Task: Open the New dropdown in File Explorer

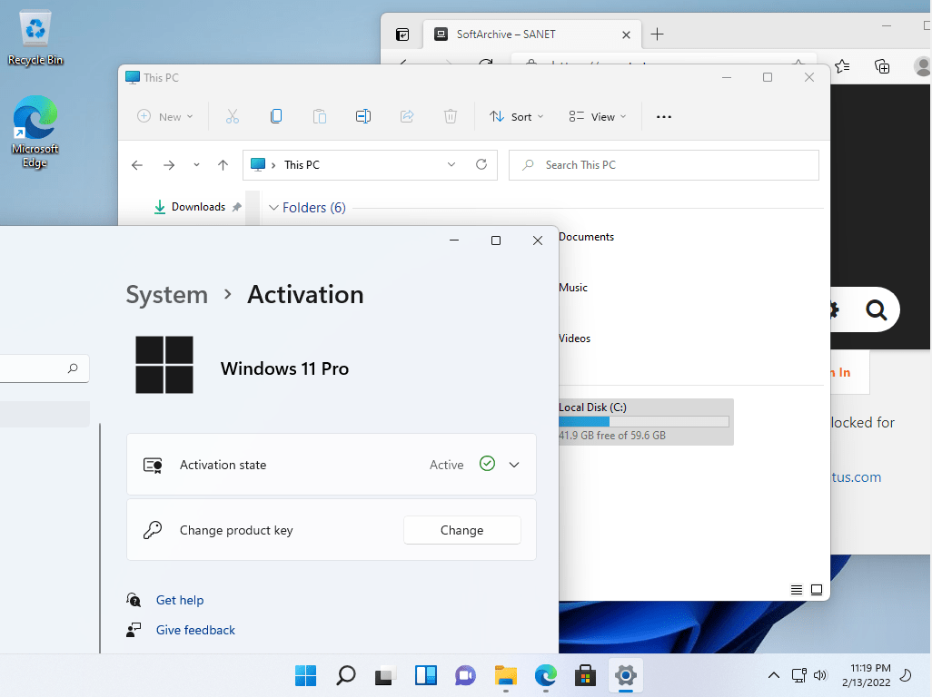Action: tap(165, 116)
